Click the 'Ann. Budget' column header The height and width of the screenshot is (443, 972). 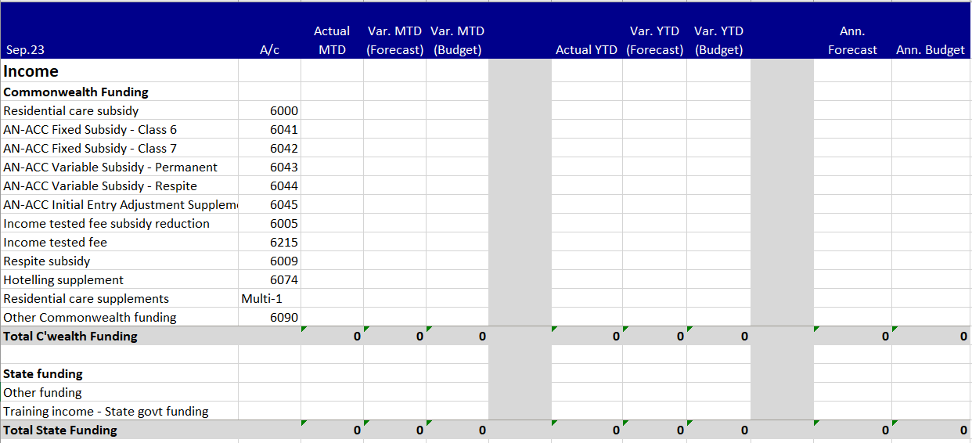[x=931, y=31]
